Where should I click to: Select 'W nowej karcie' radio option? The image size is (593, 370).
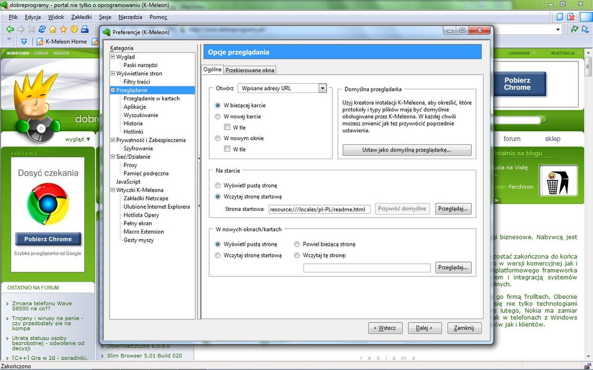218,117
